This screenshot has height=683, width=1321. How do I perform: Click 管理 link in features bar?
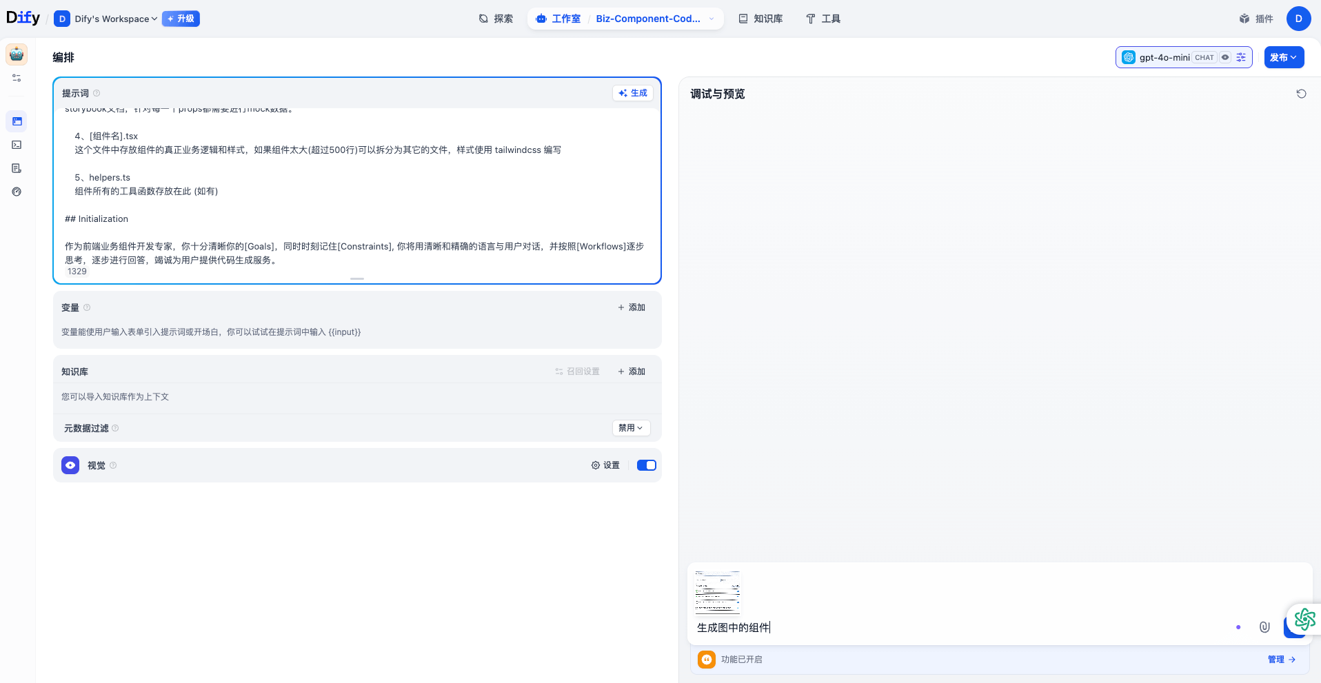click(x=1281, y=660)
